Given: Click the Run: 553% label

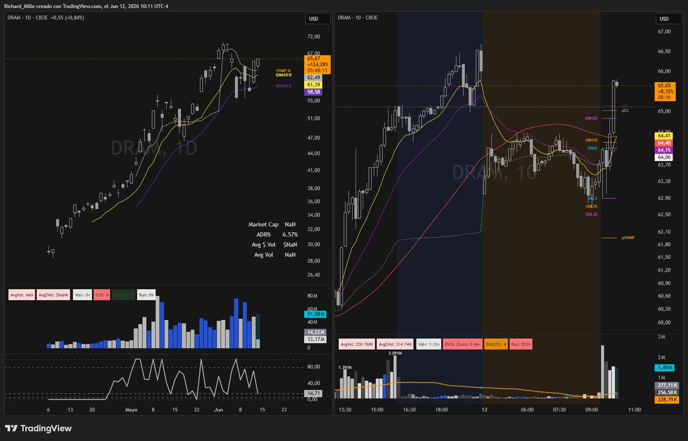Looking at the screenshot, I should [x=521, y=344].
